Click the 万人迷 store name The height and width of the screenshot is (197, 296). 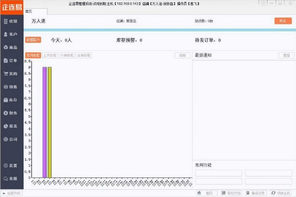(x=38, y=21)
